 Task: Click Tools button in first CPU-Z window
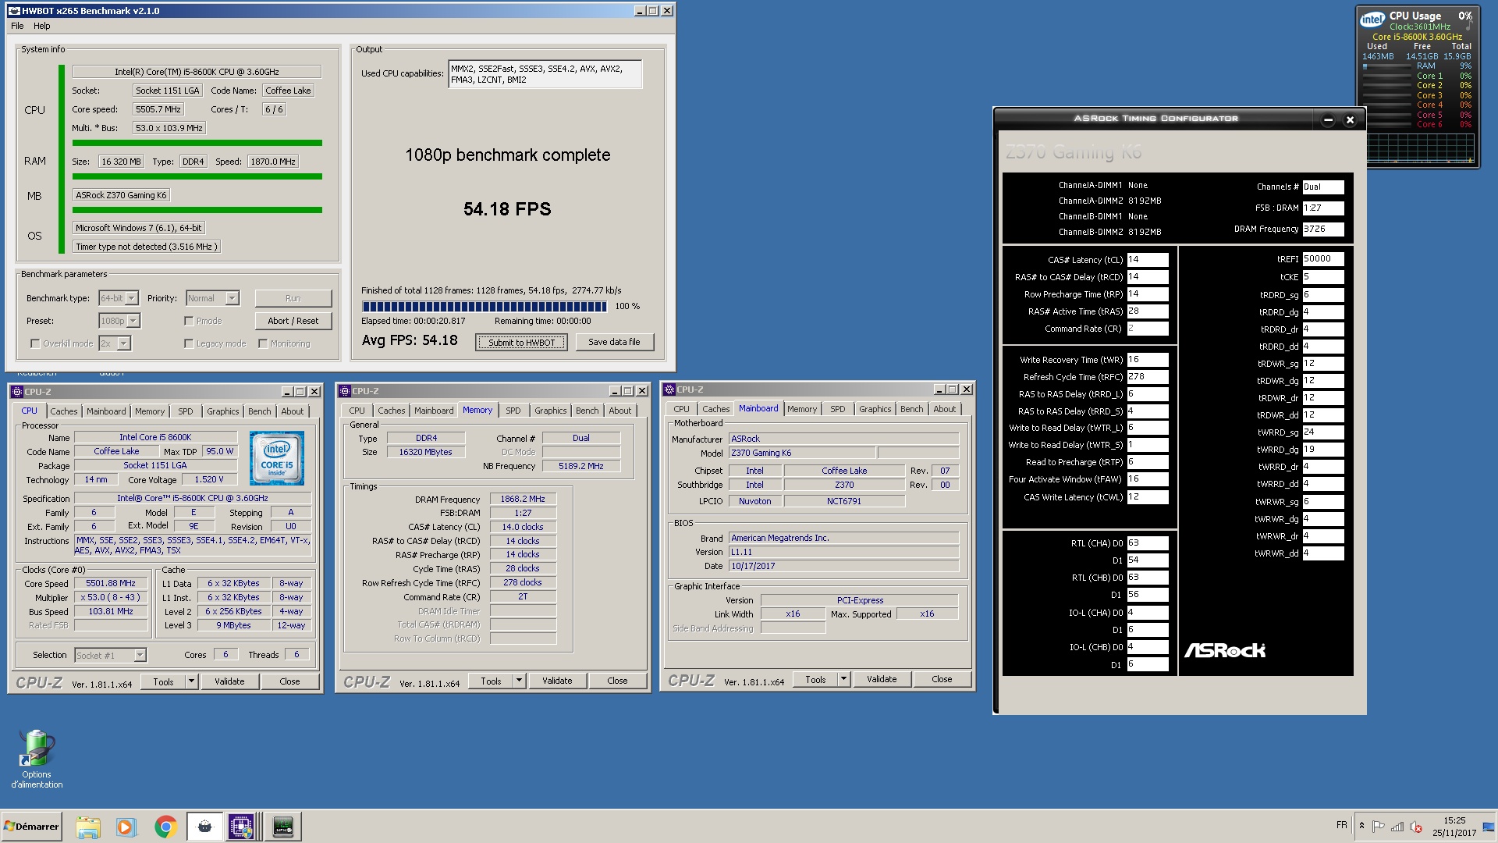point(163,681)
